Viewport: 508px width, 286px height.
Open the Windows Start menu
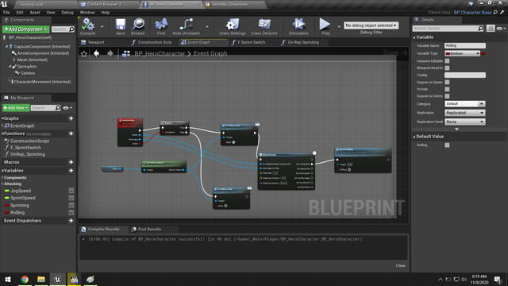click(x=8, y=279)
